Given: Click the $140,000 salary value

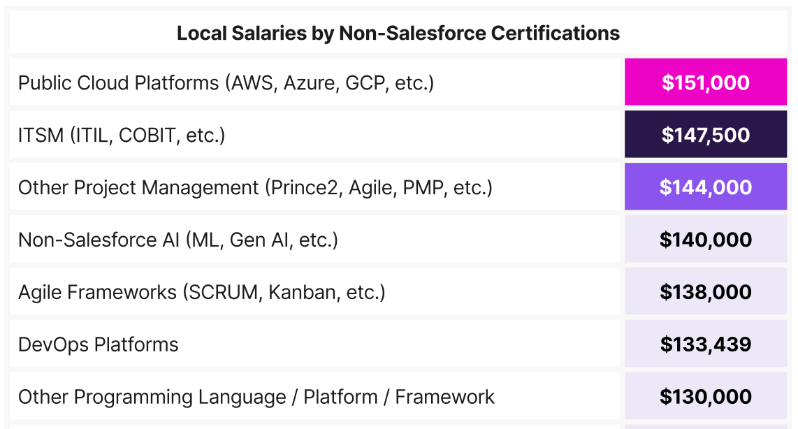Looking at the screenshot, I should [706, 240].
